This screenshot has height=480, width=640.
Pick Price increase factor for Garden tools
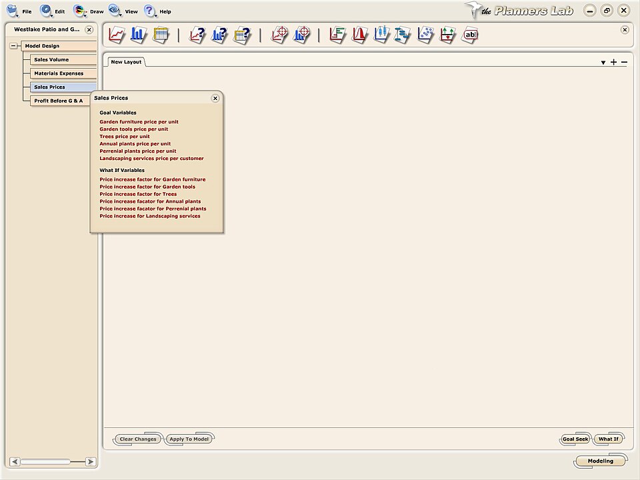(147, 187)
